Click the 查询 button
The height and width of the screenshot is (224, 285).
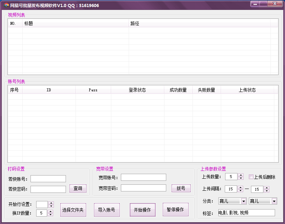click(x=78, y=189)
